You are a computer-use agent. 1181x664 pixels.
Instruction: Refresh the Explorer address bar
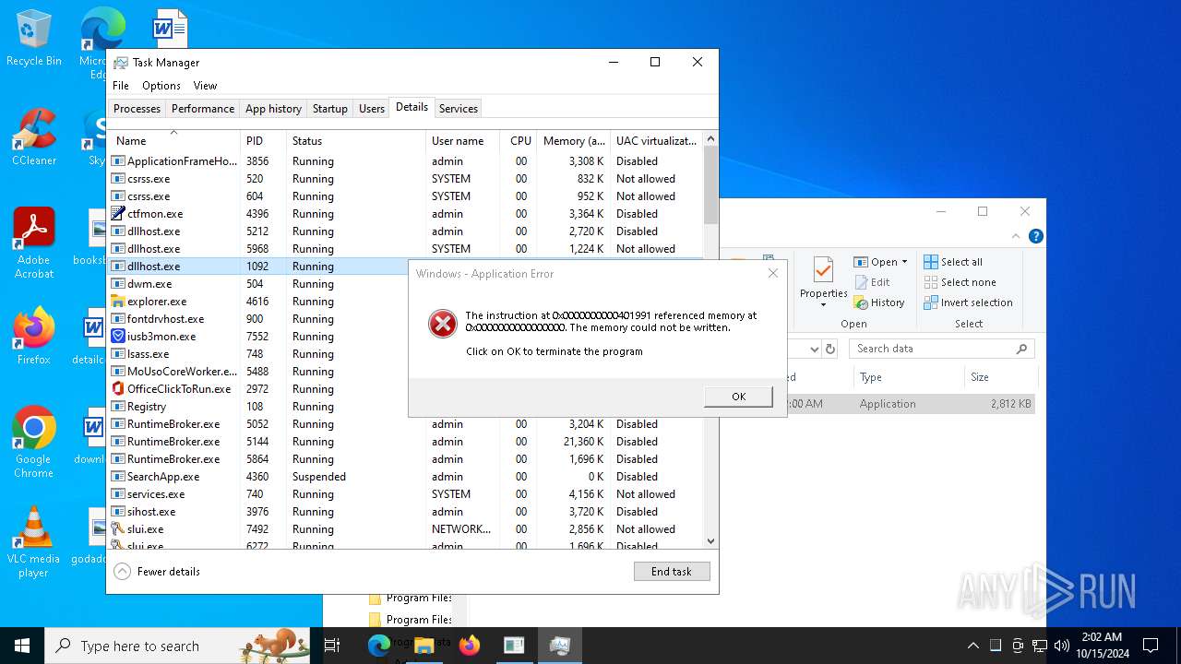(830, 349)
